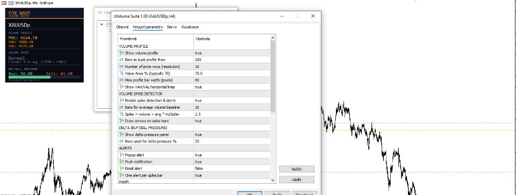Click the buy/sell pressure bar in the Fox Wave panel
Screen dimensions: 516x195
coord(44,77)
